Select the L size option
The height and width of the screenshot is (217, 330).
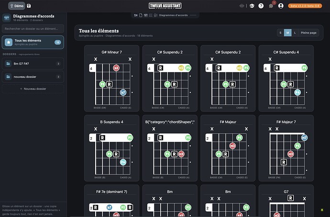coord(295,33)
